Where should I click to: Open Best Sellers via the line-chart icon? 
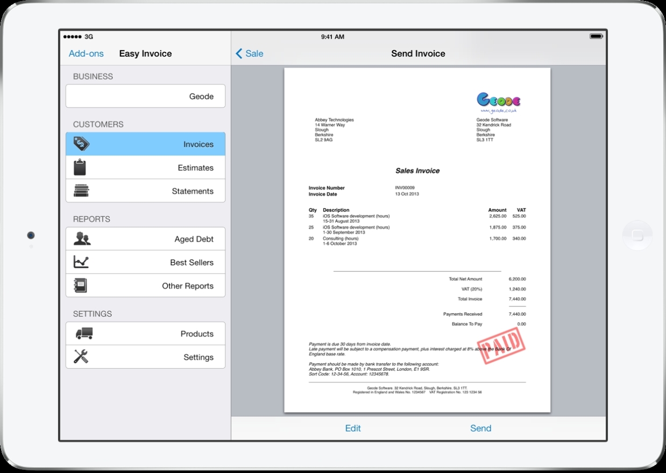(81, 263)
